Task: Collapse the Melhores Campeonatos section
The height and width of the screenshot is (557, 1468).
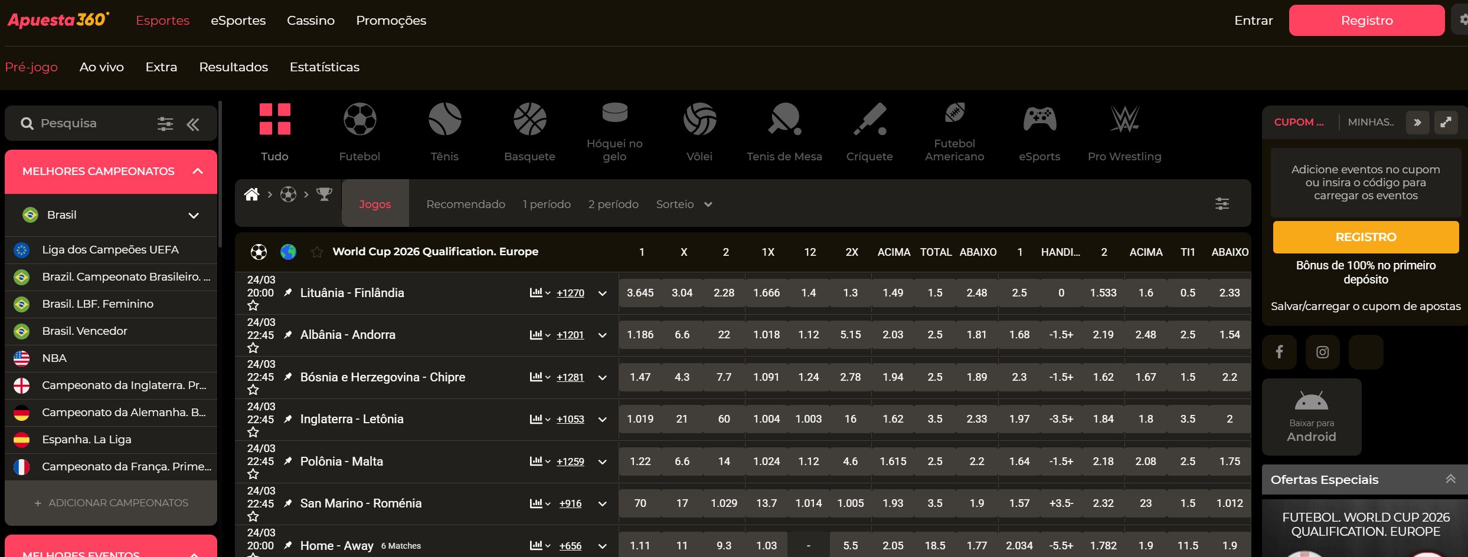Action: pos(198,172)
